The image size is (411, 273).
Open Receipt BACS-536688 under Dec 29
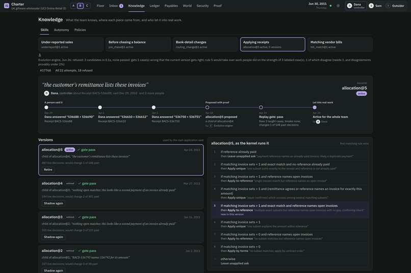pos(58,121)
